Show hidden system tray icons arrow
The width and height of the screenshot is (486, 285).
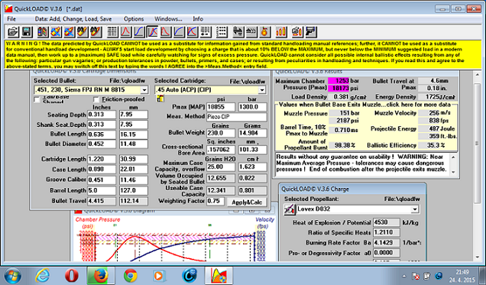coord(404,276)
